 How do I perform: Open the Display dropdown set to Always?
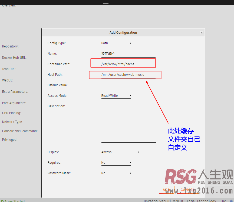pos(120,152)
